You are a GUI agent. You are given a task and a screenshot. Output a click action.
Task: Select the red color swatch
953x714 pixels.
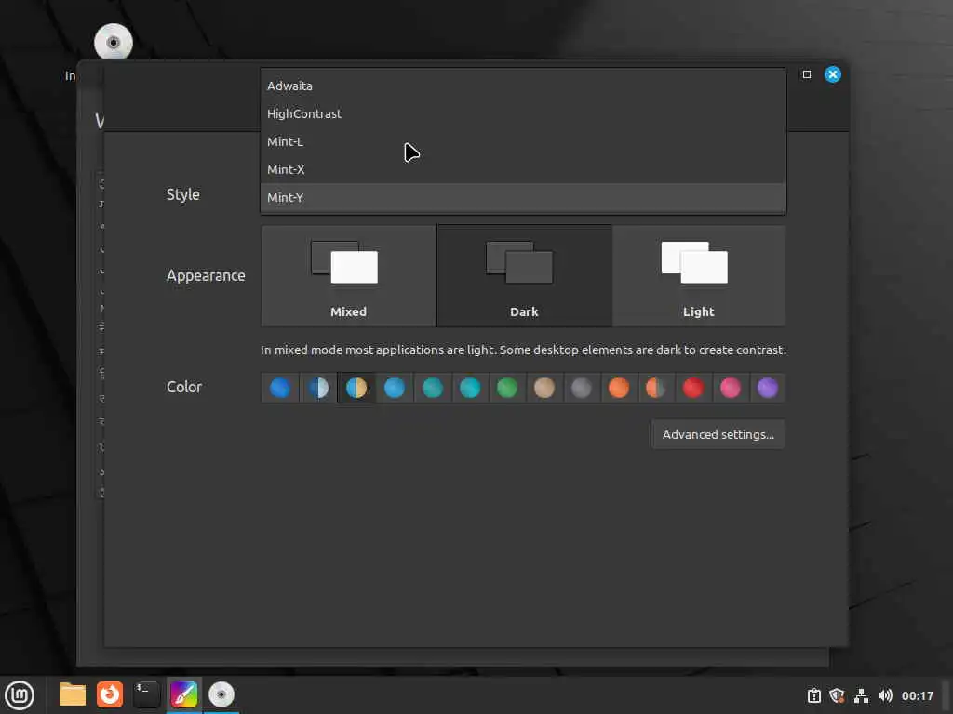[x=692, y=388]
